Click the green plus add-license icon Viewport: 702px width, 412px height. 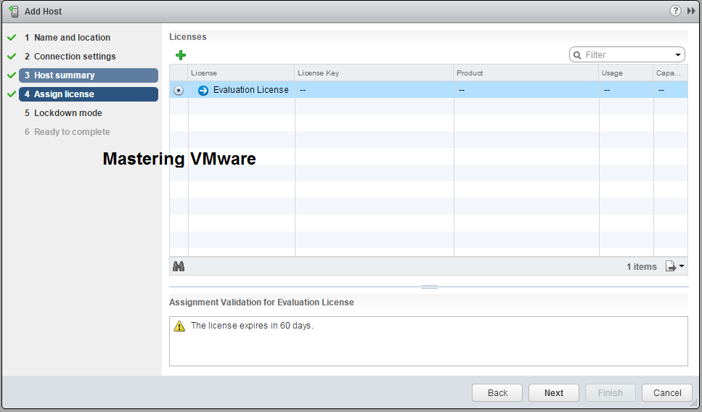pos(181,55)
